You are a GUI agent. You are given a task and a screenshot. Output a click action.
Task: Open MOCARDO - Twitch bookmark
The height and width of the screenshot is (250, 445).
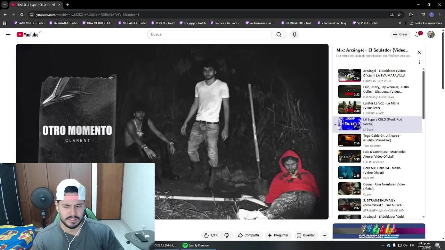(x=133, y=23)
